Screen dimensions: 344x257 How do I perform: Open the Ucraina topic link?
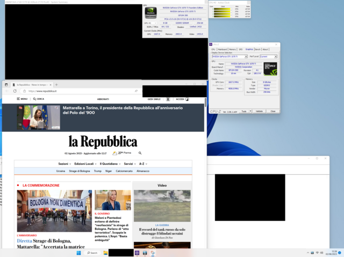pyautogui.click(x=61, y=171)
